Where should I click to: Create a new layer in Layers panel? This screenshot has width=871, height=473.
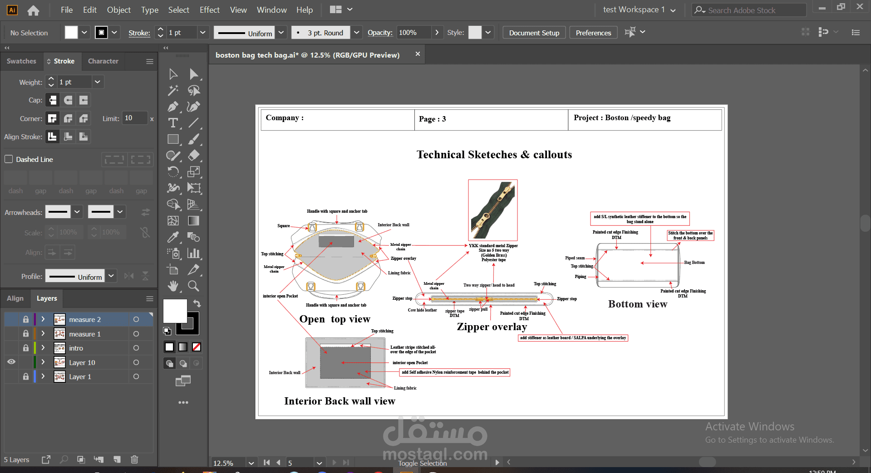pyautogui.click(x=117, y=459)
